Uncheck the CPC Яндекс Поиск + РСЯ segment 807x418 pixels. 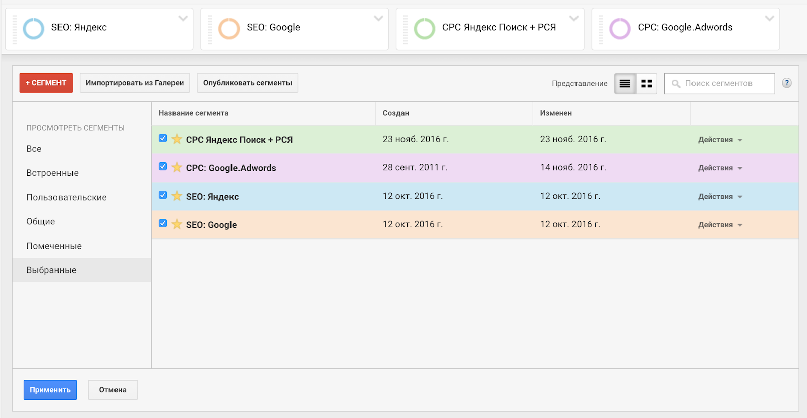[x=163, y=138]
